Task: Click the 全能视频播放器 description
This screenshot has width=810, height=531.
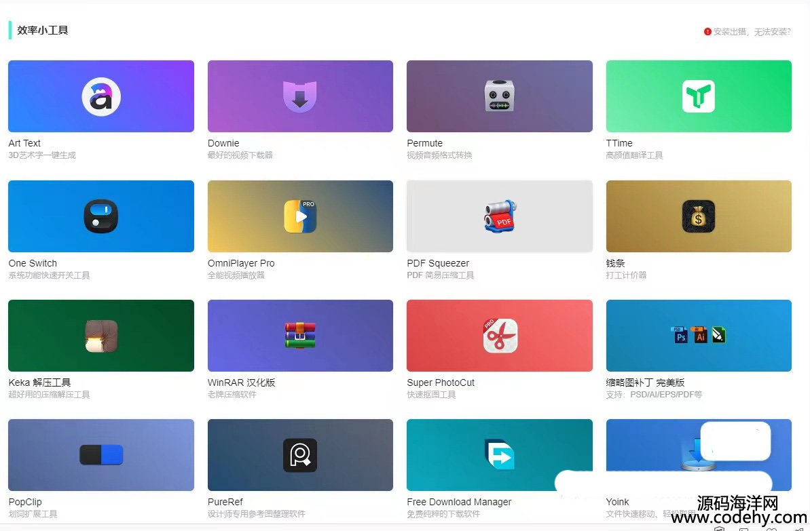Action: tap(236, 275)
